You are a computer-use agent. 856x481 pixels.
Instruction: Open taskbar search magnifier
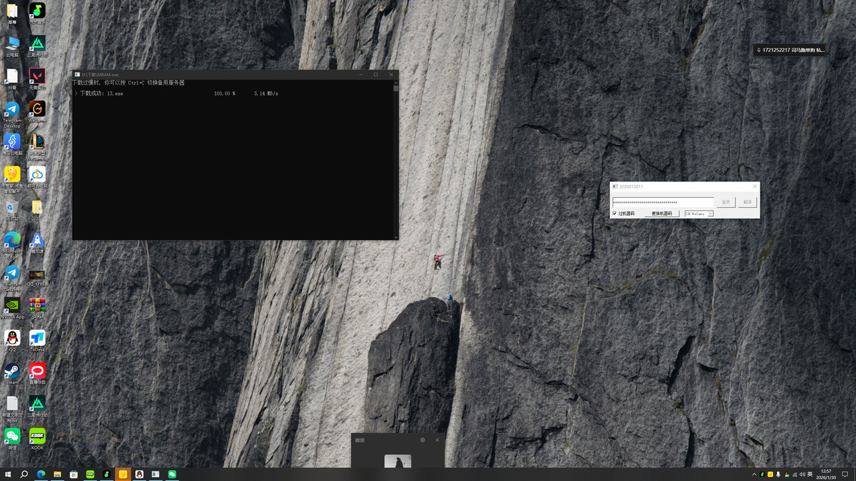(24, 474)
